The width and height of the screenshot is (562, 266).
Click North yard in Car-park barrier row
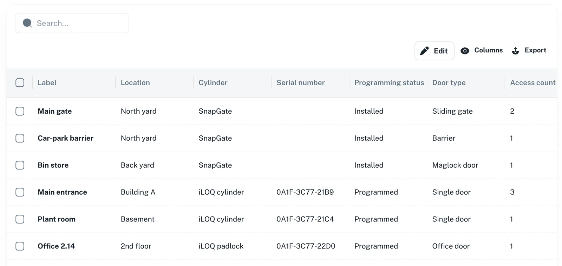[139, 138]
